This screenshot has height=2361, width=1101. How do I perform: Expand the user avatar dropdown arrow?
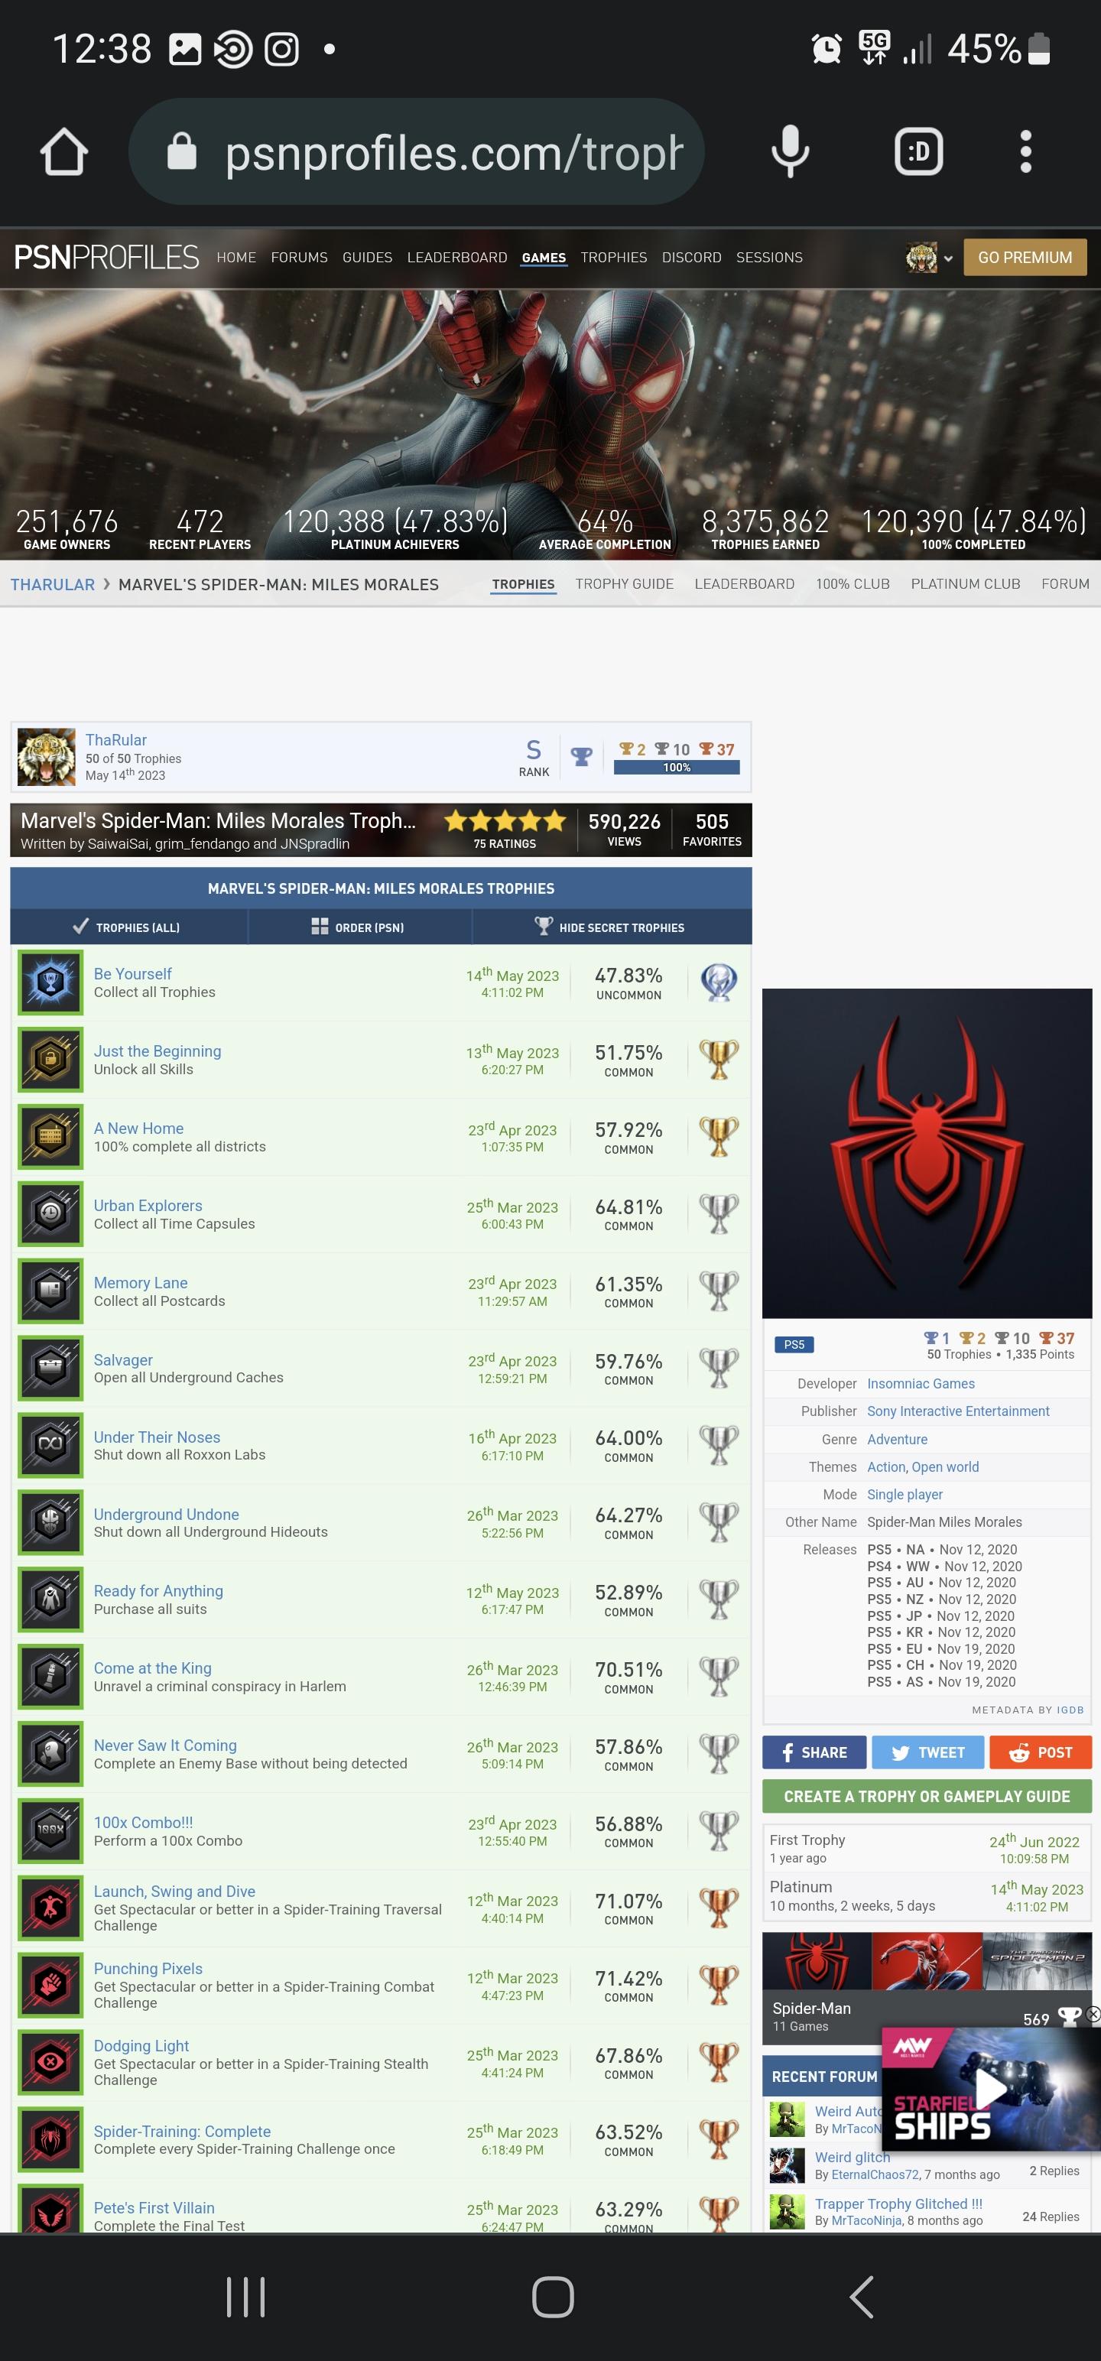click(x=948, y=258)
